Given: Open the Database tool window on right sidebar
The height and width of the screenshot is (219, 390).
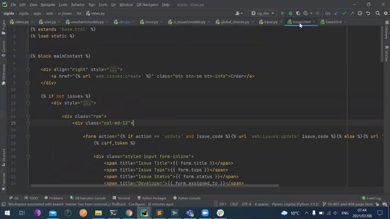Looking at the screenshot, I should pos(387,30).
